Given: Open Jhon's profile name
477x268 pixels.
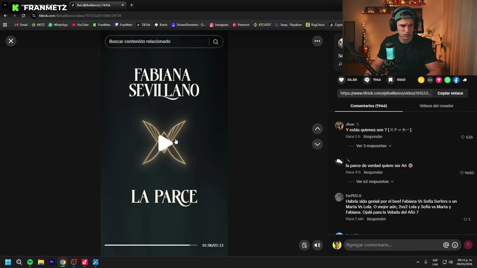Looking at the screenshot, I should 350,124.
